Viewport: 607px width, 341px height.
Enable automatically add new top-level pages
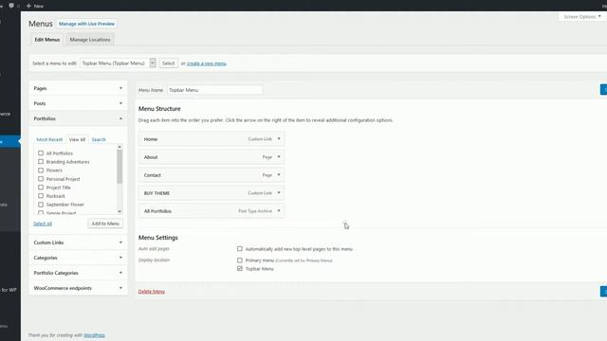[x=240, y=248]
